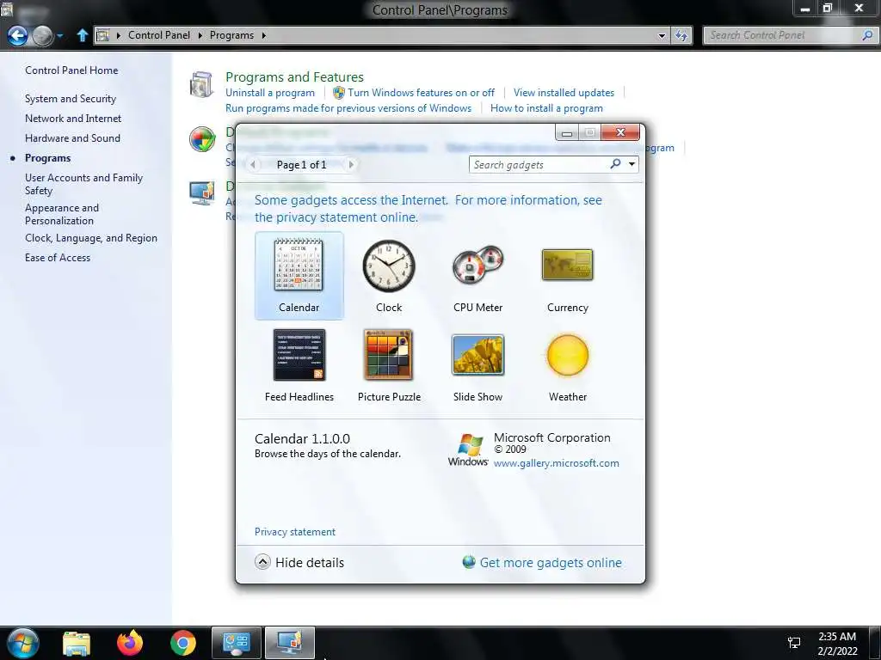
Task: Launch Google Chrome from the taskbar
Action: (x=183, y=643)
